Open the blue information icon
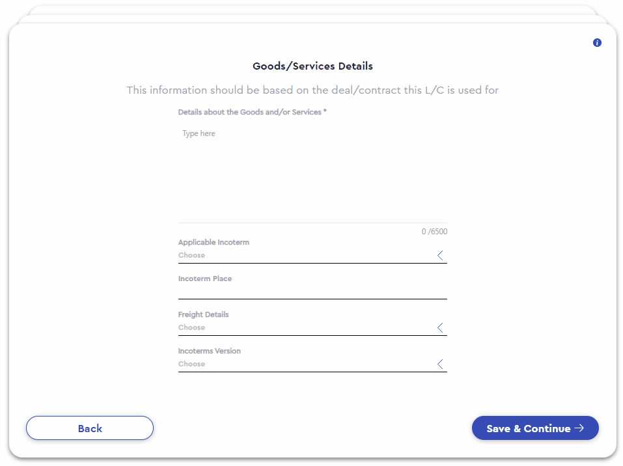 (597, 42)
